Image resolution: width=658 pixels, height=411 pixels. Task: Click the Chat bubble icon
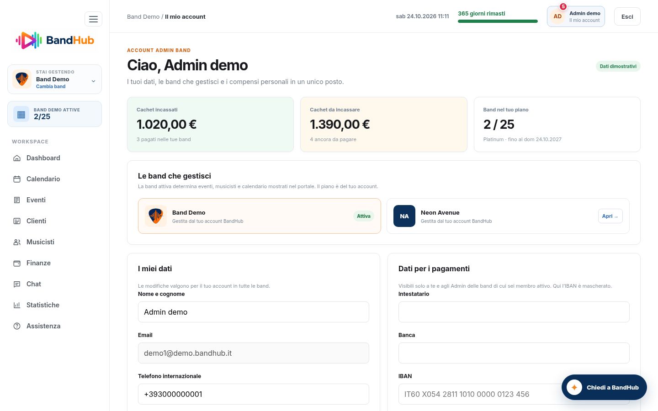click(x=17, y=284)
